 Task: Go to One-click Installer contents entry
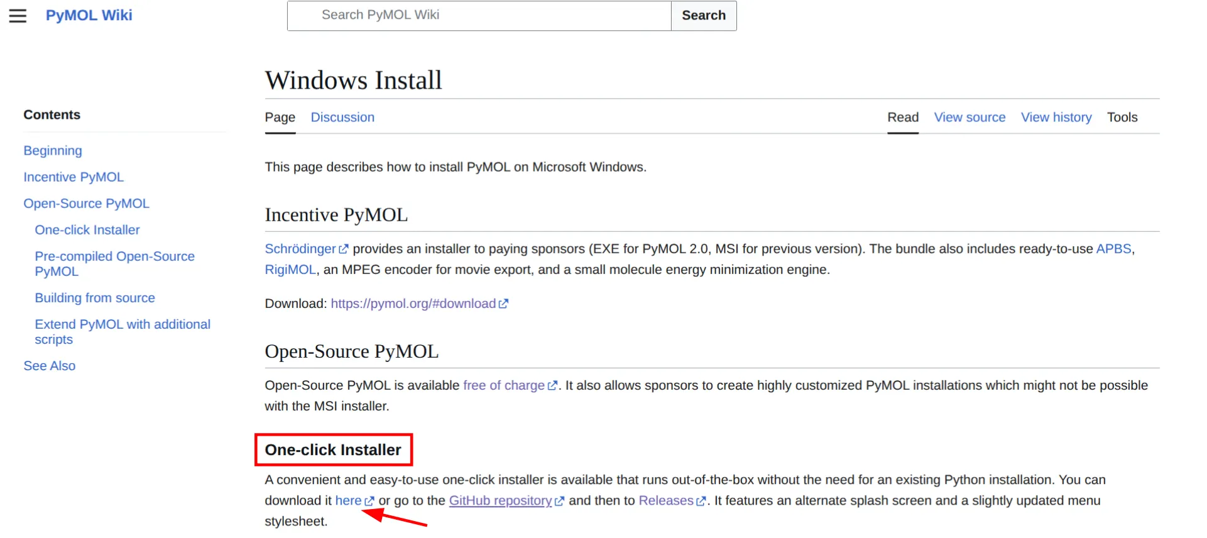87,230
